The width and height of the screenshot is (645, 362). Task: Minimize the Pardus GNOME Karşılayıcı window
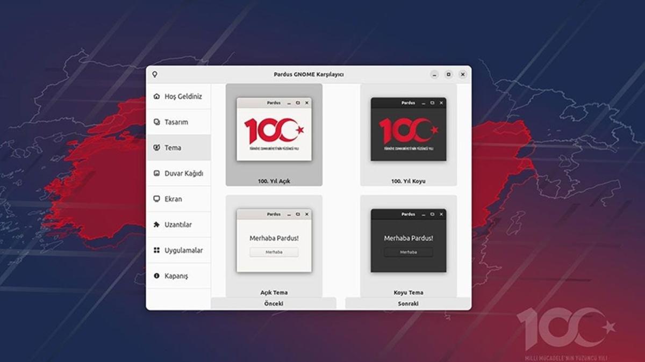(434, 74)
